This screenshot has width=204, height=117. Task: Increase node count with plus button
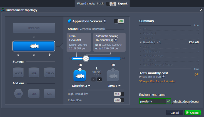coord(99,79)
